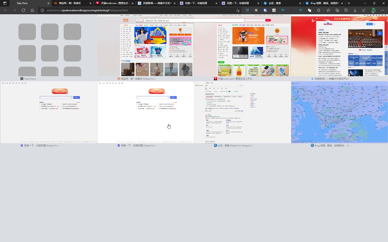Open Settings and more menu
Screen dimensions: 388x242
click(x=382, y=10)
